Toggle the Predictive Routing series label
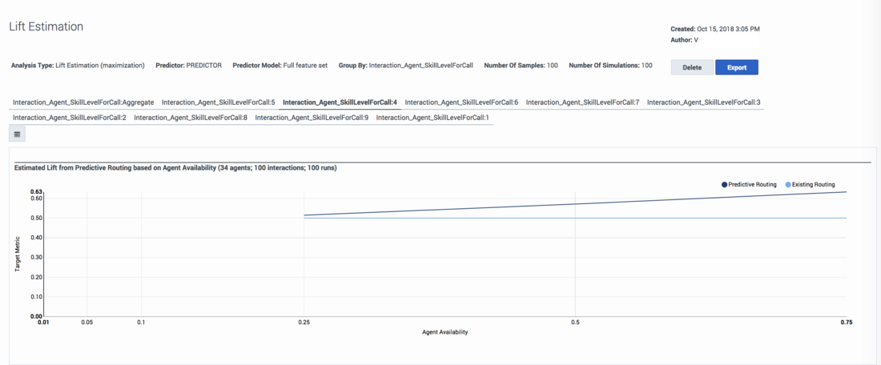This screenshot has height=365, width=881. click(x=752, y=185)
